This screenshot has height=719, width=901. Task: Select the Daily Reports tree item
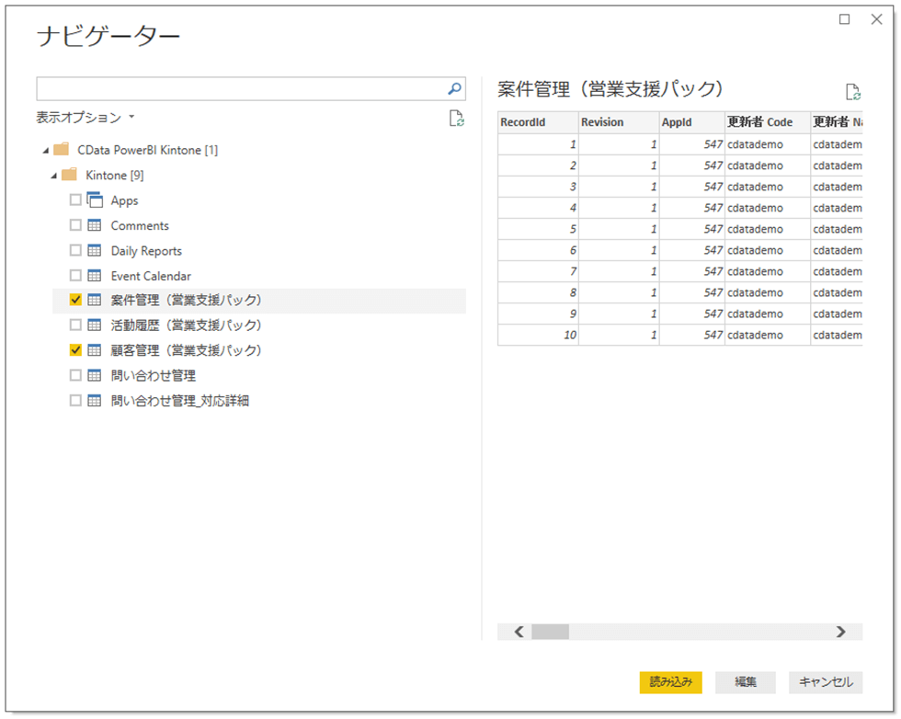(x=146, y=251)
